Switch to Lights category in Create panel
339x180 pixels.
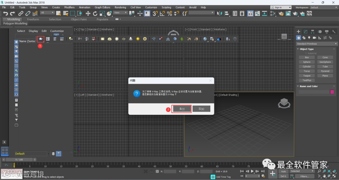pos(309,38)
